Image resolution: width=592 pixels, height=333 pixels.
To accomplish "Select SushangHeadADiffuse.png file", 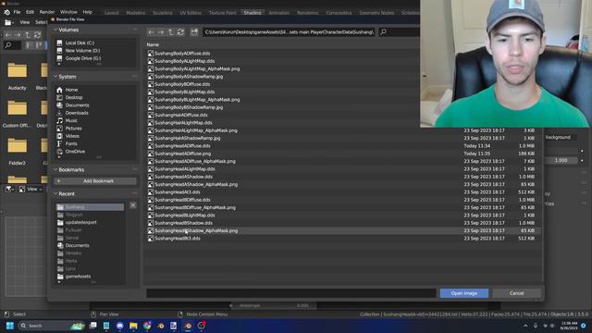I will coord(183,154).
